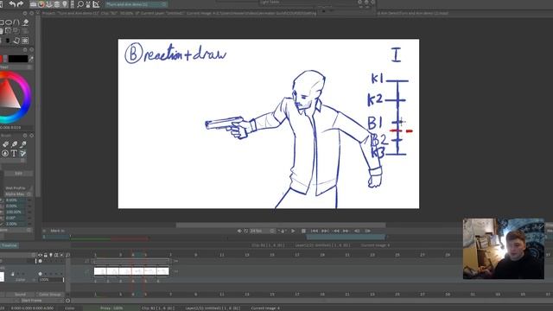Click the Color Group button

tap(50, 295)
